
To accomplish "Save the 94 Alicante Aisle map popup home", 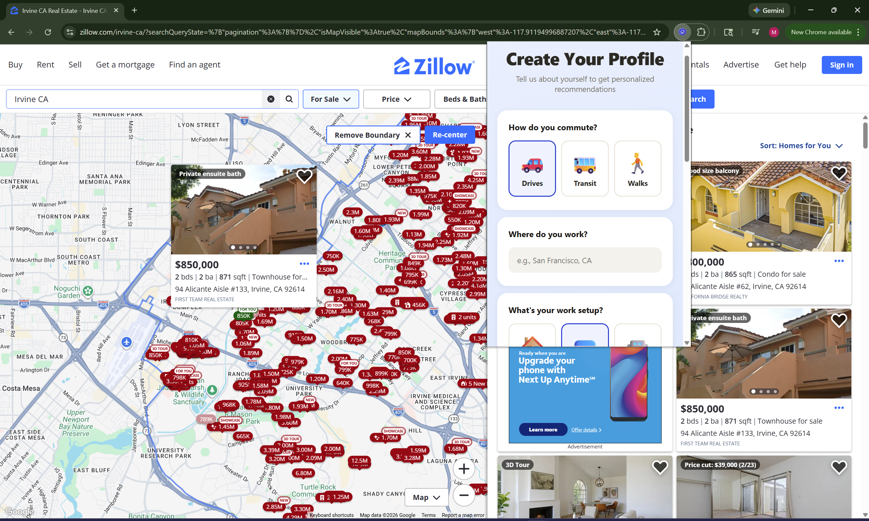I will click(304, 176).
